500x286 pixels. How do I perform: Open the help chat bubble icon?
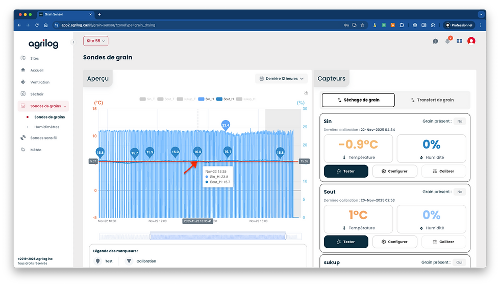[x=435, y=41]
